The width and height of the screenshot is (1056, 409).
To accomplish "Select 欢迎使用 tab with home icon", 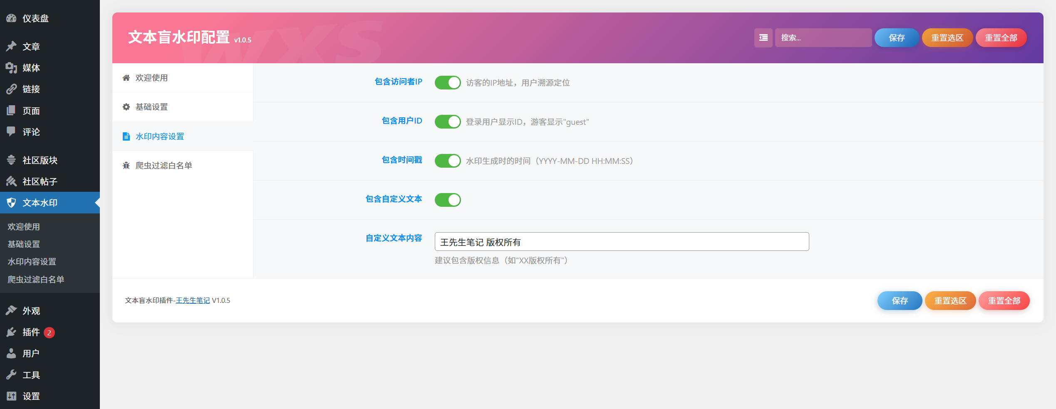I will tap(151, 78).
